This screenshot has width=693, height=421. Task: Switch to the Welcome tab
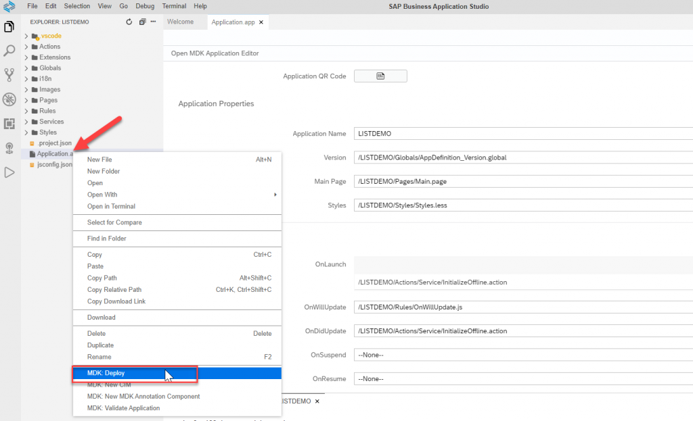(x=180, y=22)
